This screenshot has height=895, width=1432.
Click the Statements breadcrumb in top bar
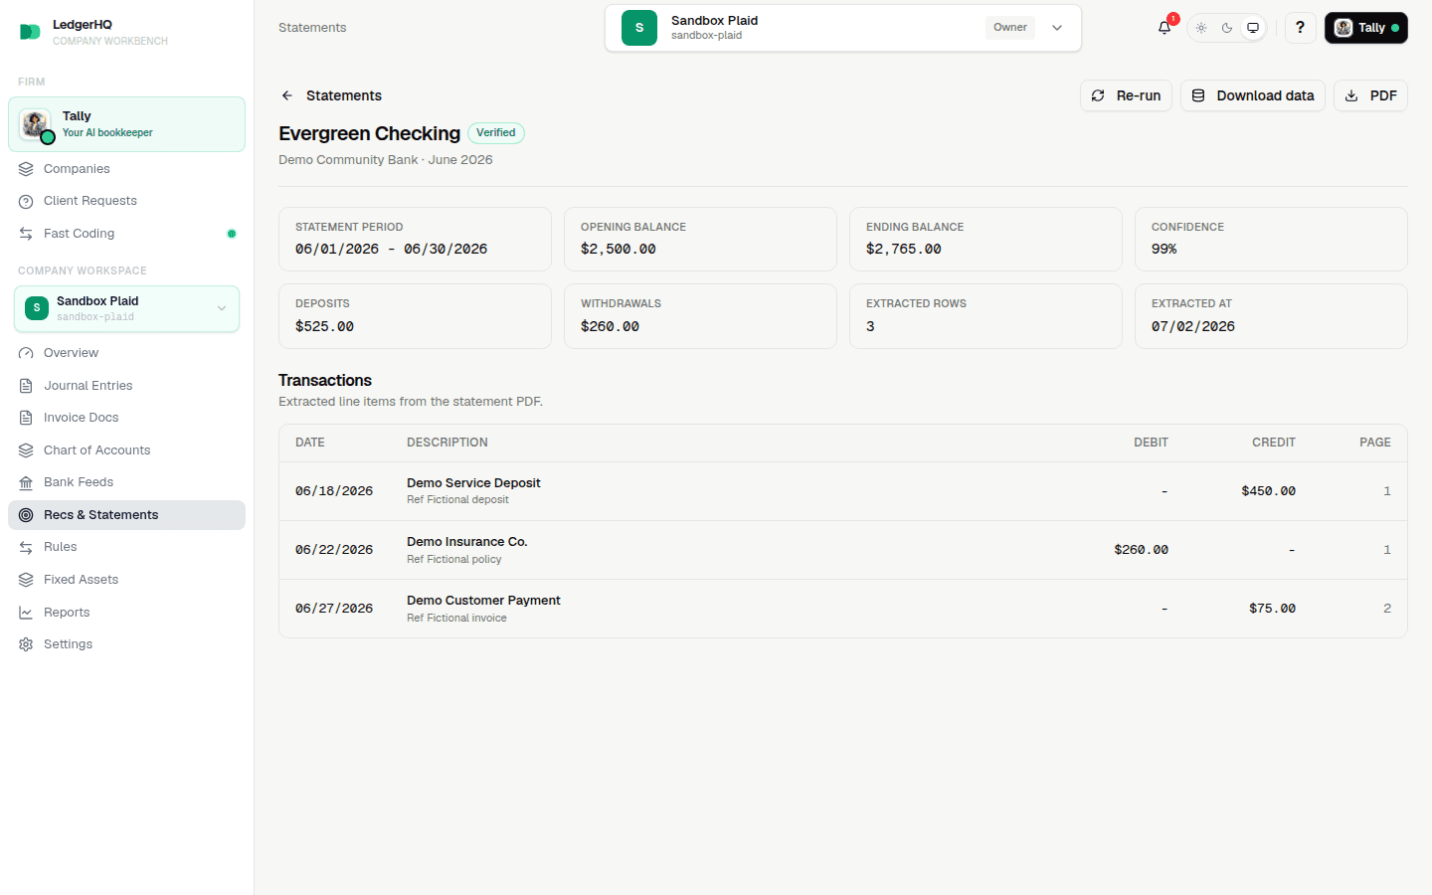pyautogui.click(x=312, y=28)
